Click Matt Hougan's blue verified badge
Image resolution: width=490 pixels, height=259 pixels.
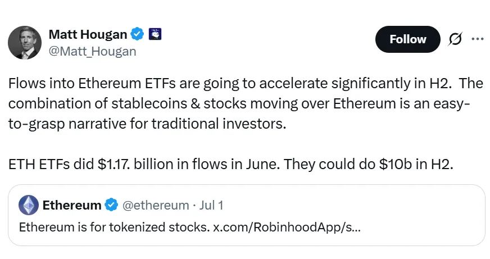tap(137, 34)
